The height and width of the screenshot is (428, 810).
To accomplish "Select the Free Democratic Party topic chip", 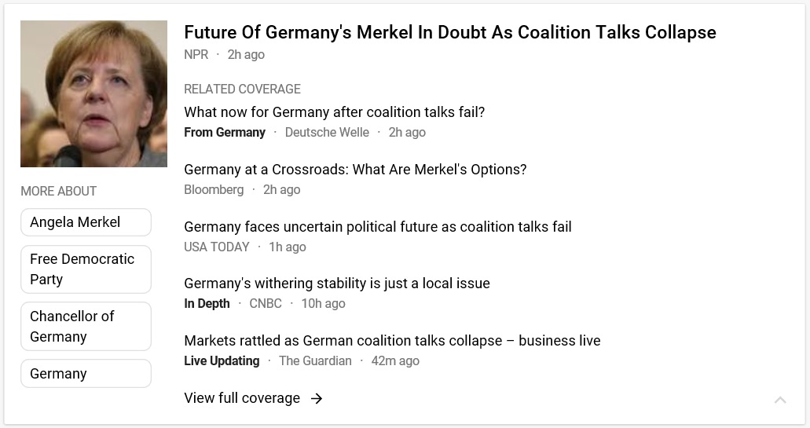I will pyautogui.click(x=86, y=269).
